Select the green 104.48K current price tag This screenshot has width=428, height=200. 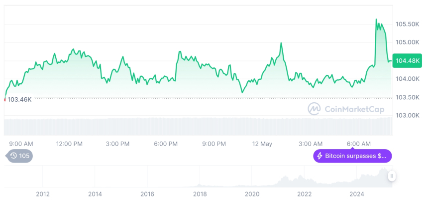[x=407, y=60]
